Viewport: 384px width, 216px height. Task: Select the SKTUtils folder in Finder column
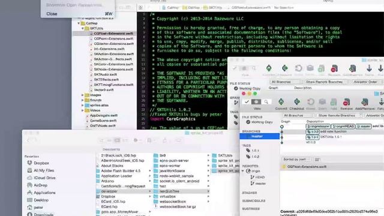[x=226, y=155]
